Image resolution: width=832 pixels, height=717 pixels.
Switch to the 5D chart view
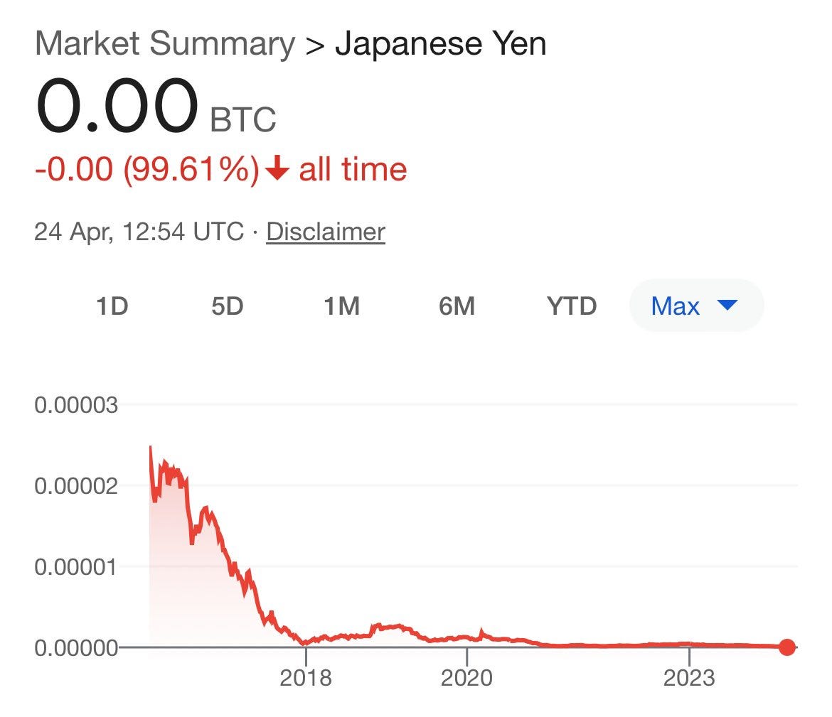228,306
